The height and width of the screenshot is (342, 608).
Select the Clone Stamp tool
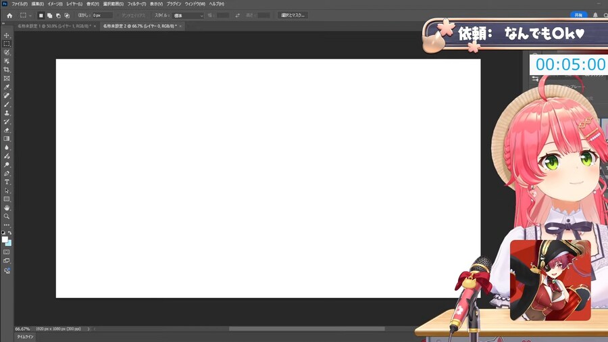coord(7,113)
